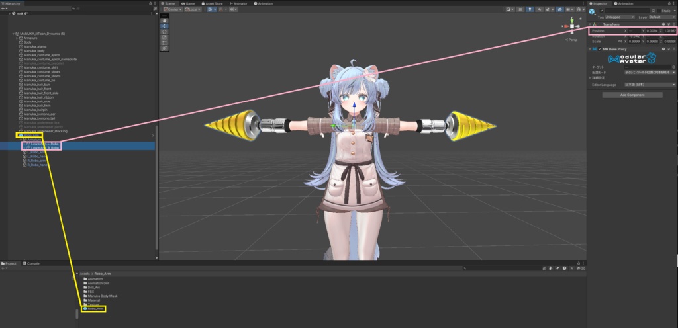Expand Armature under MANUKA_lilToon_Dynamic
The width and height of the screenshot is (678, 328).
point(17,38)
